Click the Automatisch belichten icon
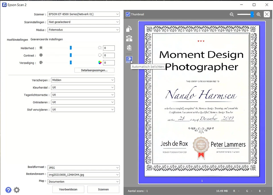The image size is (273, 195). 129,59
